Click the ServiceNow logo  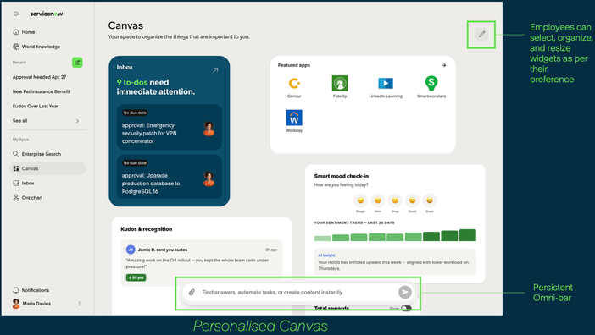[x=47, y=14]
